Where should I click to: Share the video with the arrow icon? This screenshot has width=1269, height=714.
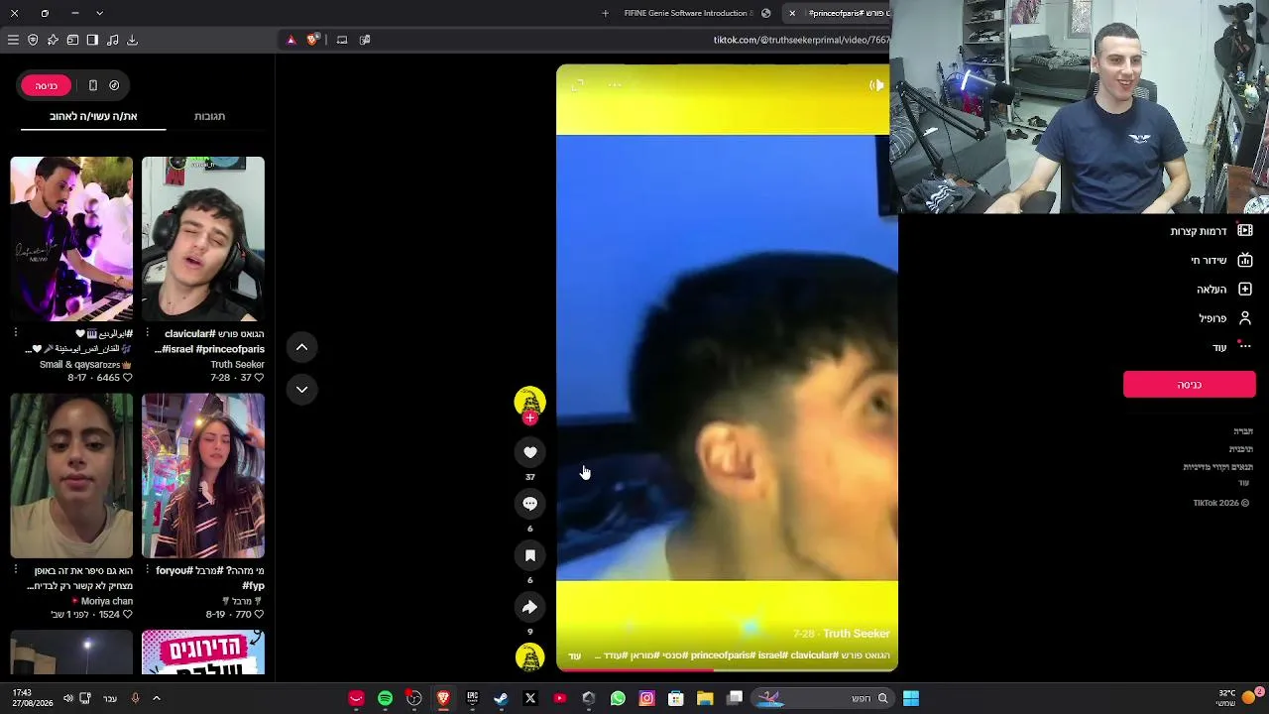pos(530,607)
